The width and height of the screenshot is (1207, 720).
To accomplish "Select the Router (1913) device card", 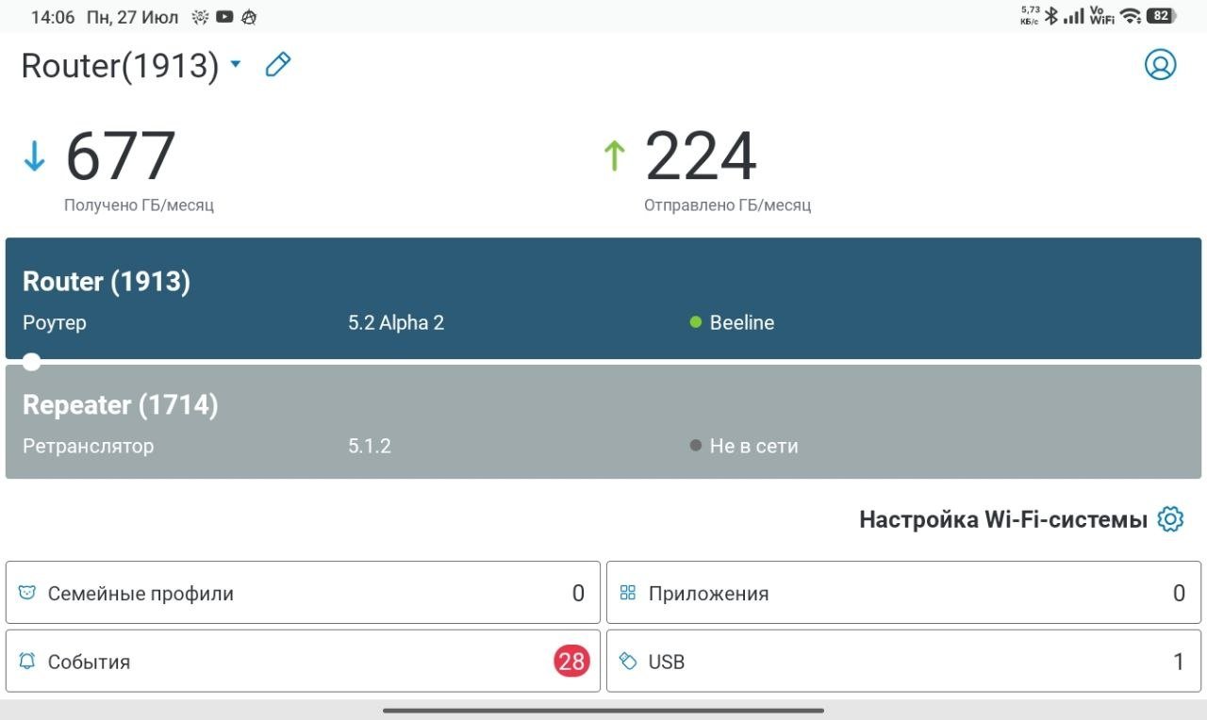I will (x=603, y=298).
